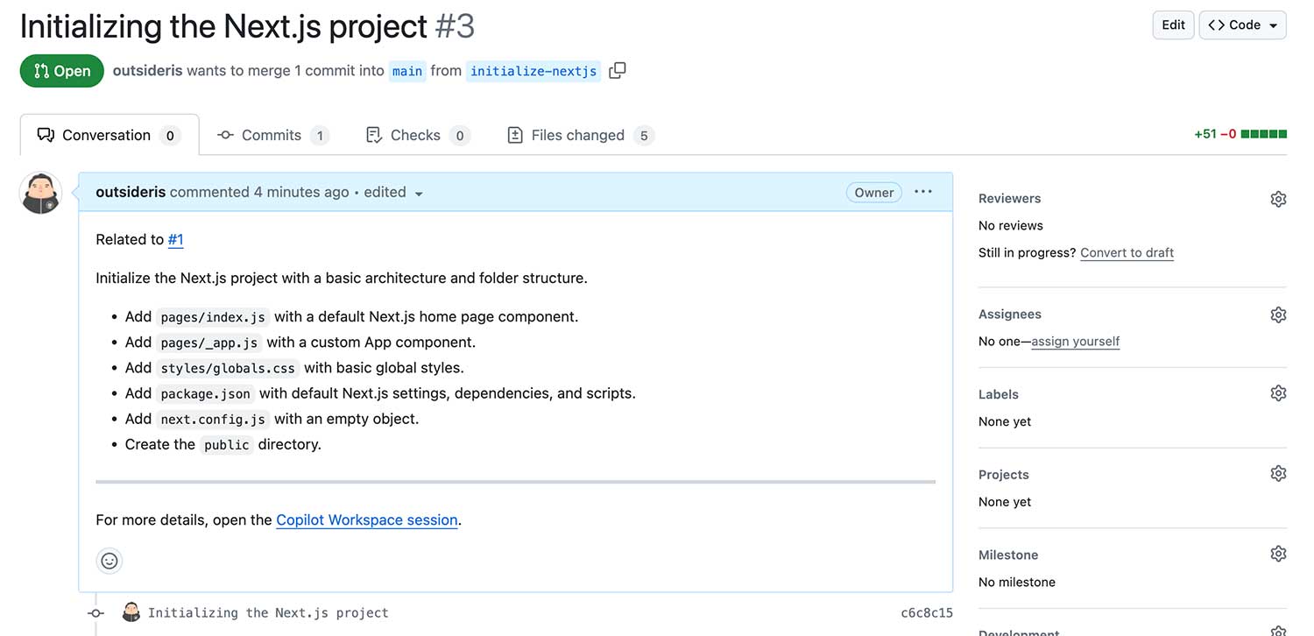Open Reviewers settings gear
This screenshot has height=636, width=1314.
(1278, 199)
